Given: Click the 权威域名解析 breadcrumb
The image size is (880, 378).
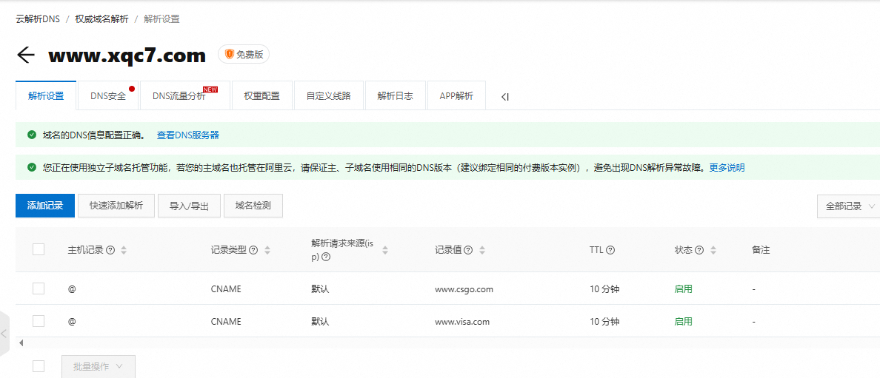Looking at the screenshot, I should 101,19.
